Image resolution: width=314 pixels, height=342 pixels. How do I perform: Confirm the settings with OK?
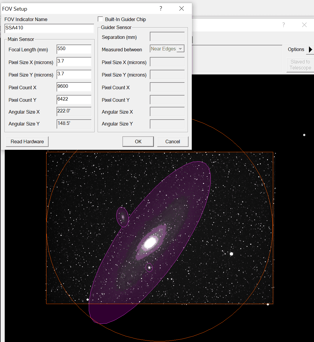click(138, 141)
